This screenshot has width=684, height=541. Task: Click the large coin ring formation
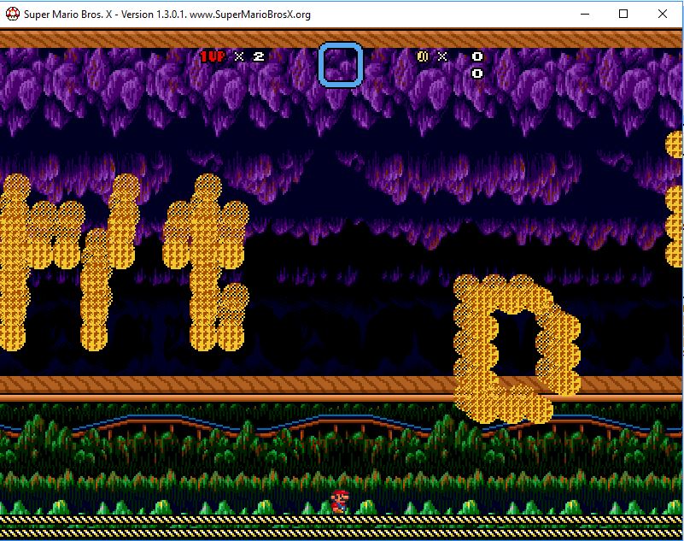click(517, 350)
